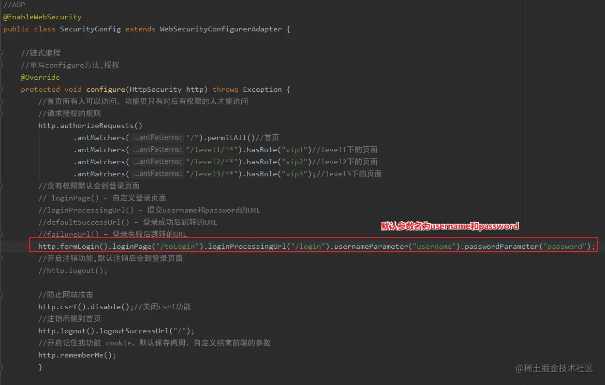Click the //开启记住我功能 cookie comment

click(154, 343)
